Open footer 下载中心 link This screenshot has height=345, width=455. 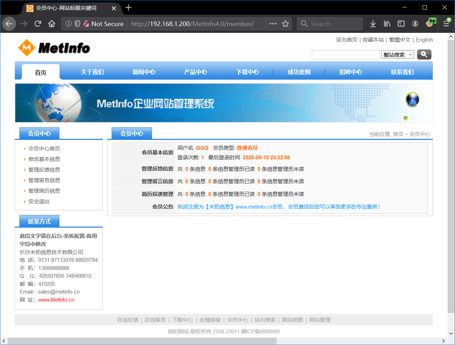(x=183, y=320)
